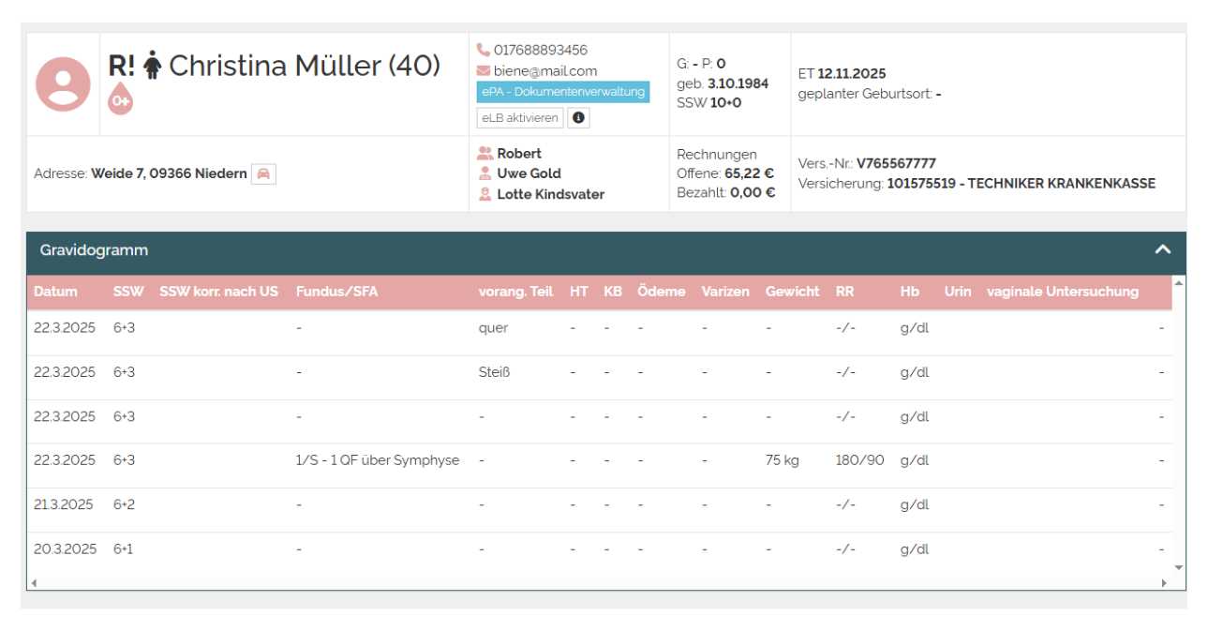Click the horizontal scrollbar's right arrow
This screenshot has height=631, width=1208.
click(x=1165, y=582)
